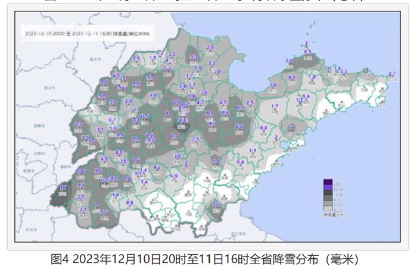The image size is (417, 266).
Task: Click the snowfall value 1.7
Action: [275, 107]
